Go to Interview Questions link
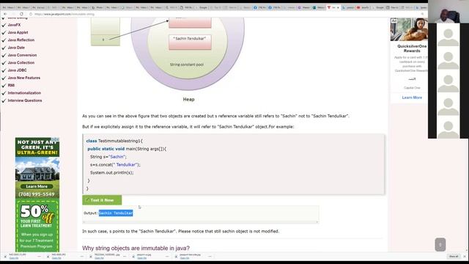469x264 pixels. [25, 100]
